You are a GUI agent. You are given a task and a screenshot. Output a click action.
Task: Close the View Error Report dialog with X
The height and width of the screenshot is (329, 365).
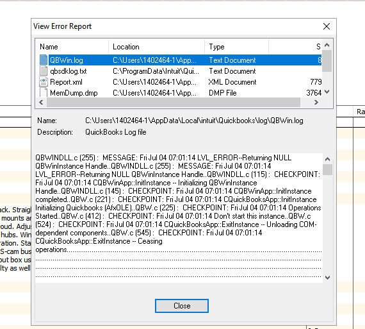(x=327, y=26)
